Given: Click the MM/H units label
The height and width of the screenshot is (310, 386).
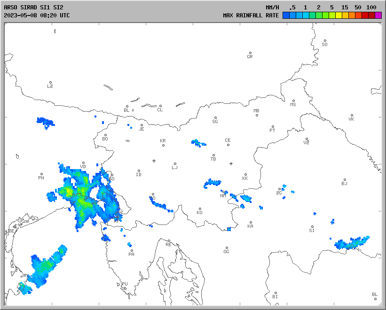Looking at the screenshot, I should coord(272,8).
